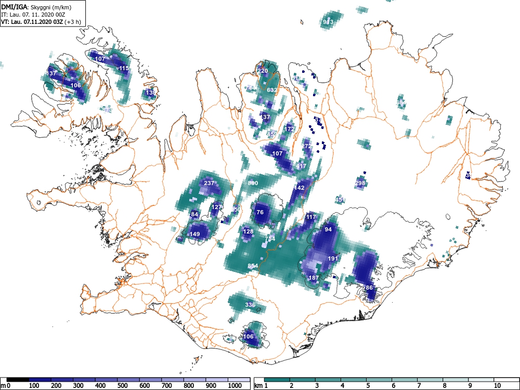Click the 172 visibility value label

[290, 129]
